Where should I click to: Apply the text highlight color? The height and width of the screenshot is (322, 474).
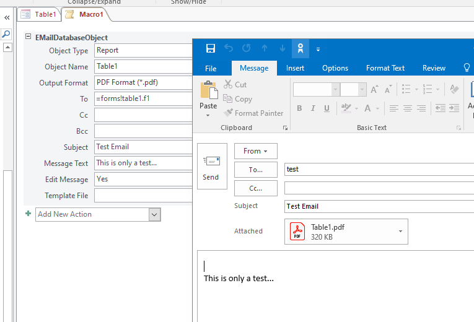pos(346,108)
